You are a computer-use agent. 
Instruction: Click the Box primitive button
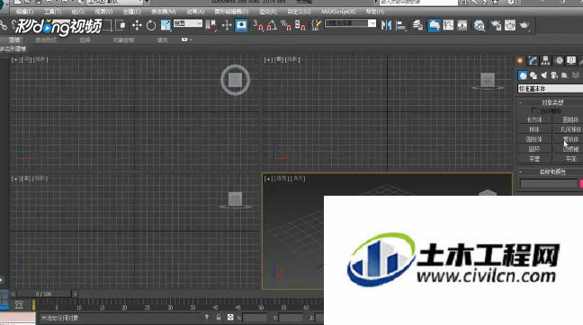[534, 119]
